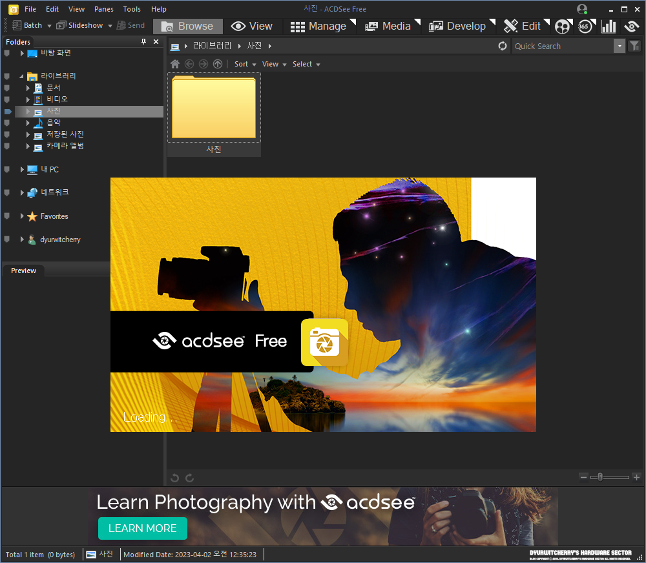Expand the 내 PC tree node
This screenshot has width=646, height=563.
tap(22, 169)
